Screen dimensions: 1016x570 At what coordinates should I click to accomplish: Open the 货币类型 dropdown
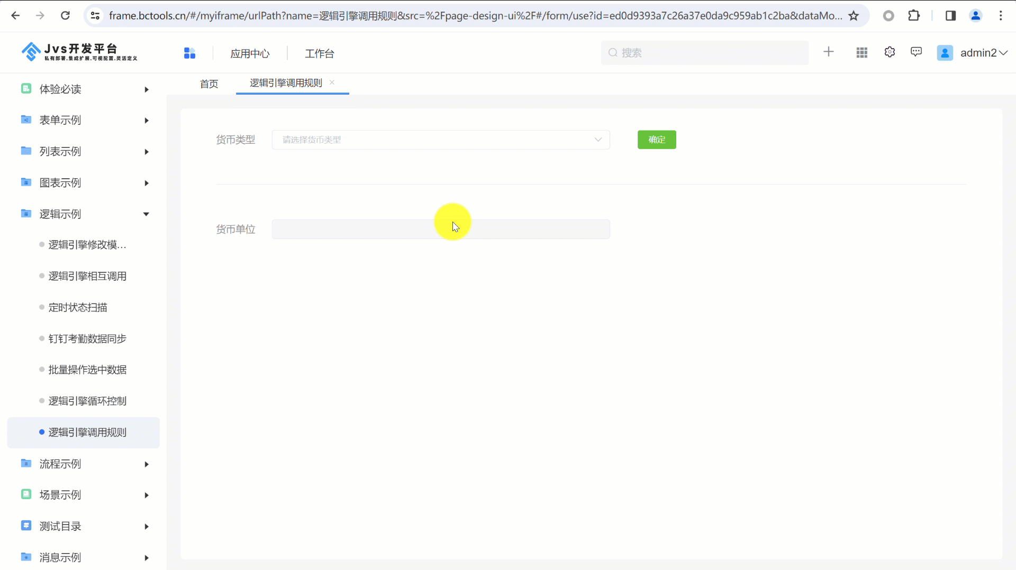click(441, 140)
